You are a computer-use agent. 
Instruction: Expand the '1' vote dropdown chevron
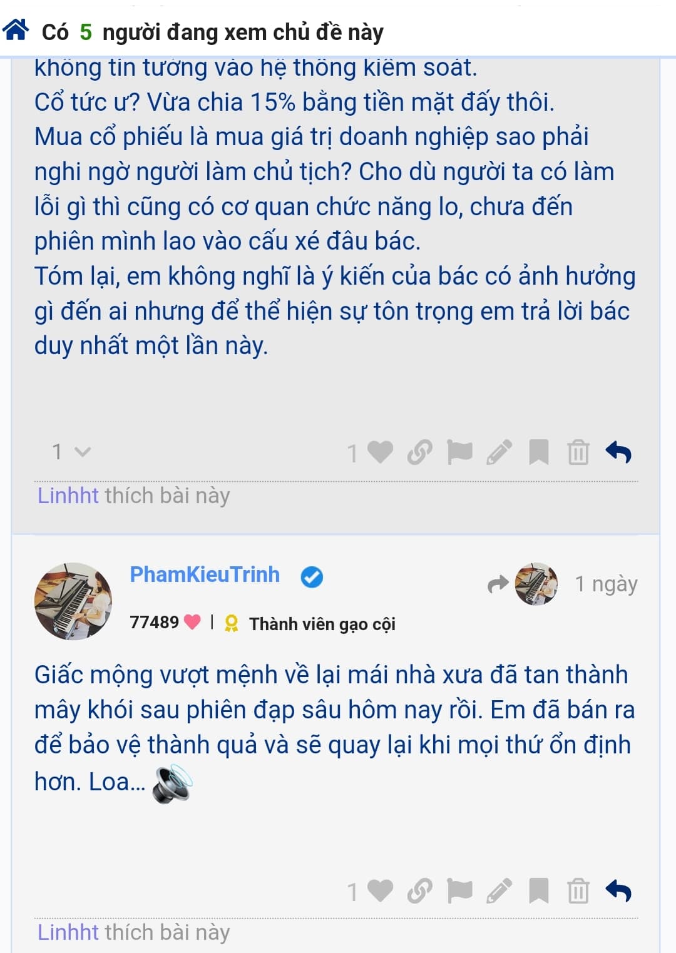(x=82, y=452)
